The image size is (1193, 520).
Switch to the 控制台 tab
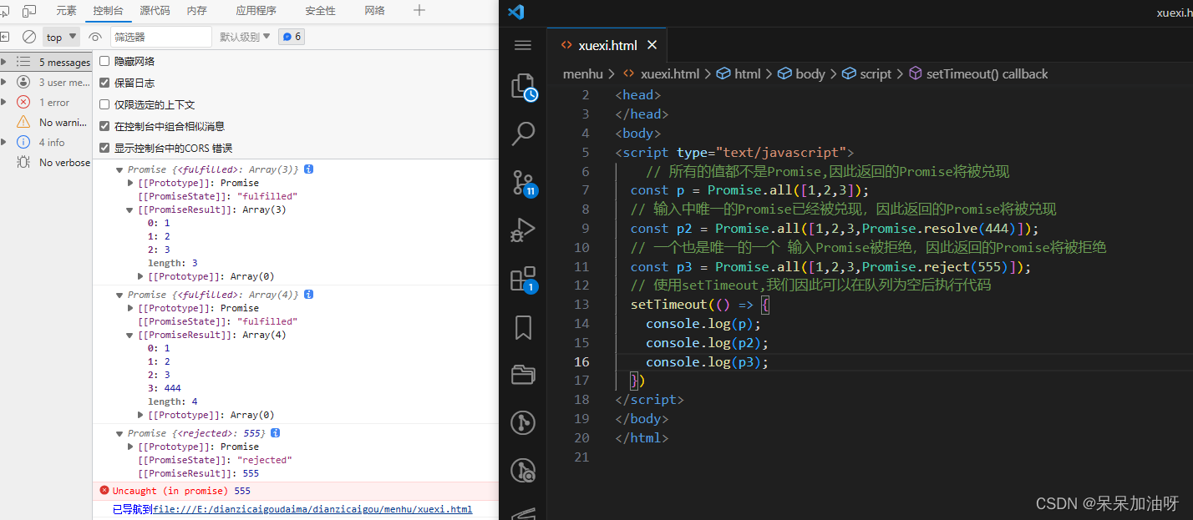click(108, 11)
